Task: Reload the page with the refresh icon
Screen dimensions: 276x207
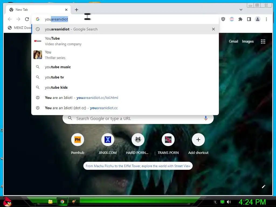Action: point(27,19)
